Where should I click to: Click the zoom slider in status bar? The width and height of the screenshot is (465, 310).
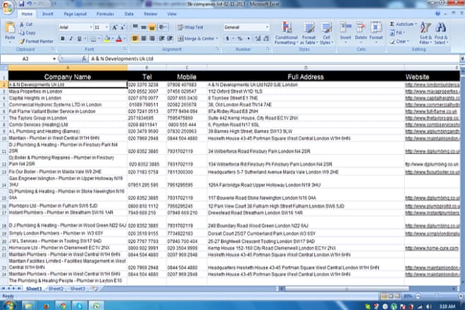437,296
